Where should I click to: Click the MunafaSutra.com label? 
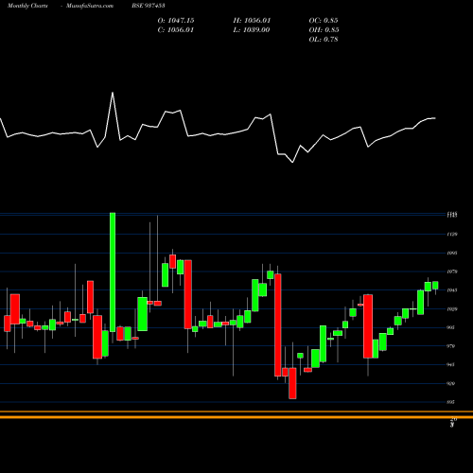[x=90, y=6]
